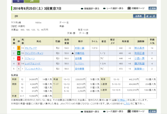Click the green bracket 6 color box
The height and width of the screenshot is (114, 167).
18,53
